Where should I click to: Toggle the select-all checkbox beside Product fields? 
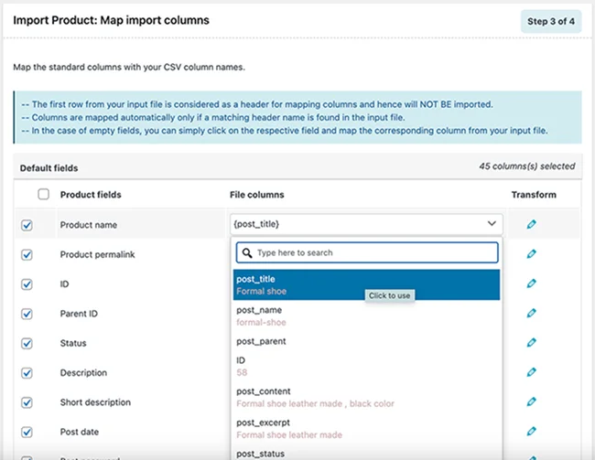tap(43, 194)
